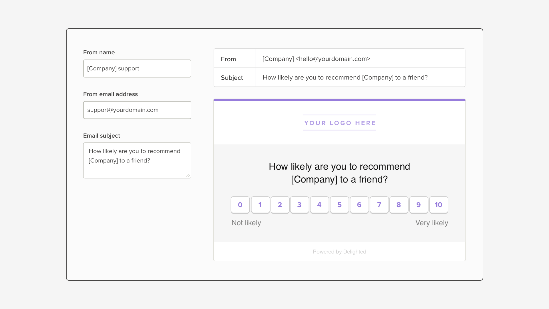Click the score 2 rating button

(280, 205)
